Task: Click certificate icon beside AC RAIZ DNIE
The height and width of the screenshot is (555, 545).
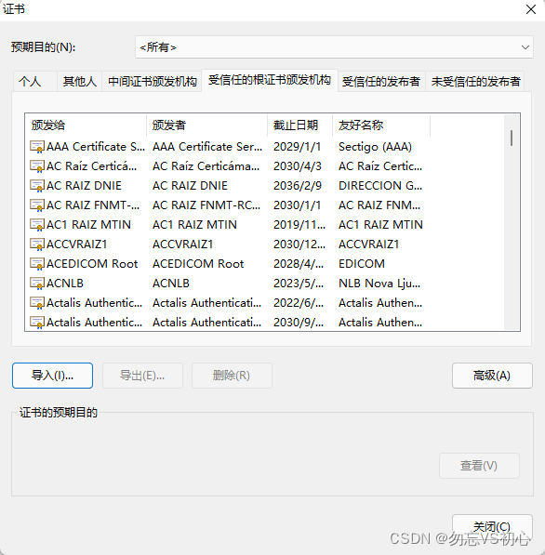Action: click(37, 186)
